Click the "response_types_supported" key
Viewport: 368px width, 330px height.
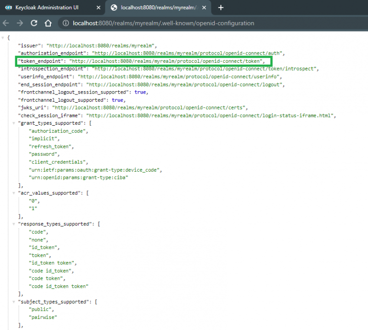[55, 224]
